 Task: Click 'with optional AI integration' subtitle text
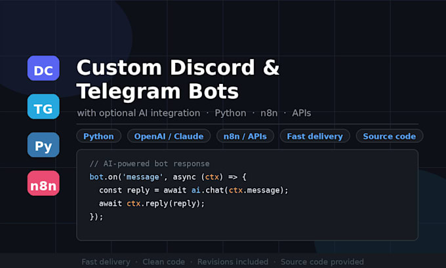(x=138, y=113)
